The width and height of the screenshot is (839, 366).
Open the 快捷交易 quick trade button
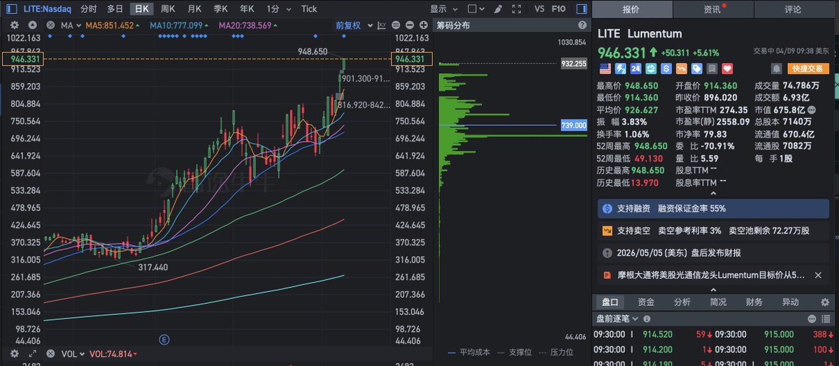tap(808, 68)
